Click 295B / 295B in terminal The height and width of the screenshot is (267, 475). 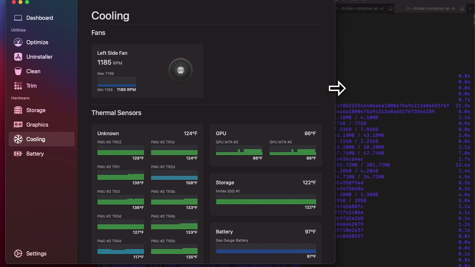[351, 201]
